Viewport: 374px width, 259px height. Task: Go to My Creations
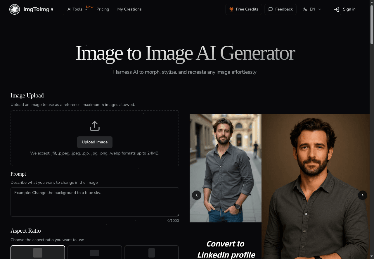click(129, 9)
